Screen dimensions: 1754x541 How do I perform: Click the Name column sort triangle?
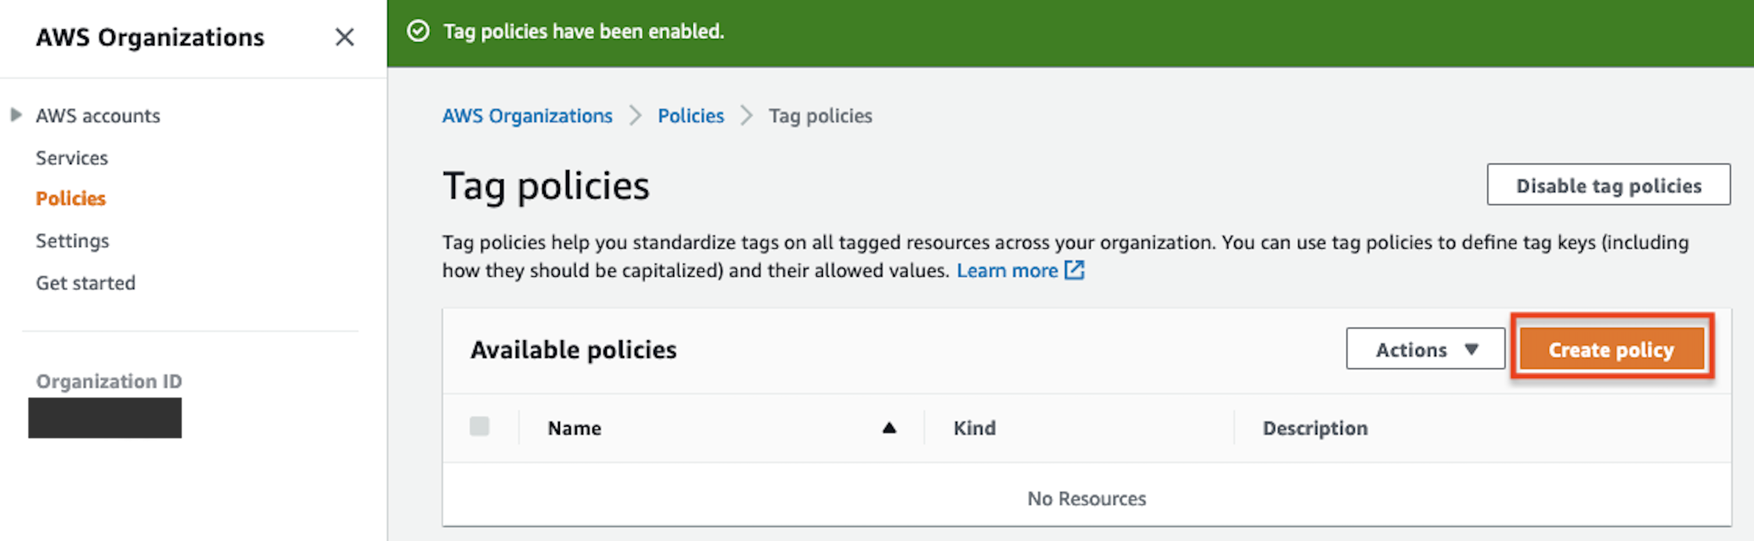(x=890, y=427)
